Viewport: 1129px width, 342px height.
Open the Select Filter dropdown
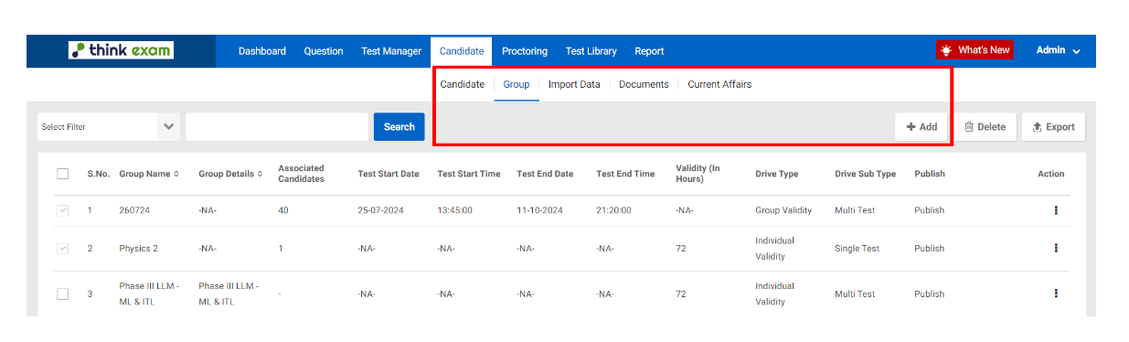109,127
